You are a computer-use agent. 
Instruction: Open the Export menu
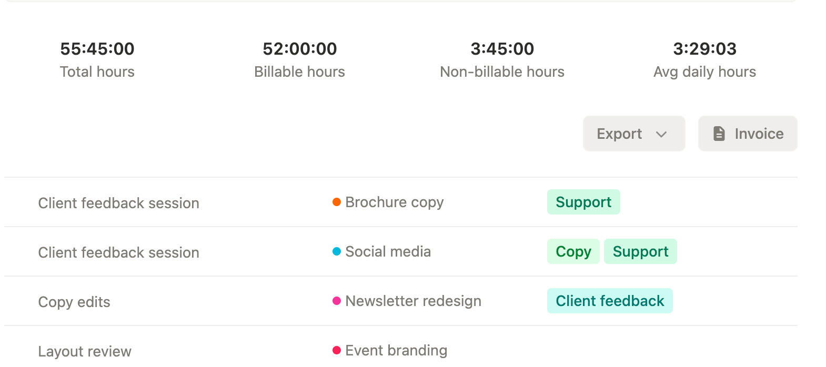coord(633,134)
